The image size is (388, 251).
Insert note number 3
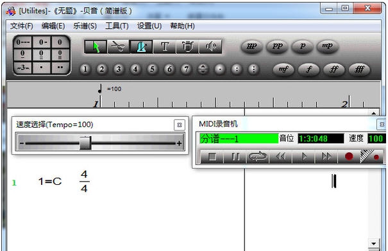coord(119,69)
